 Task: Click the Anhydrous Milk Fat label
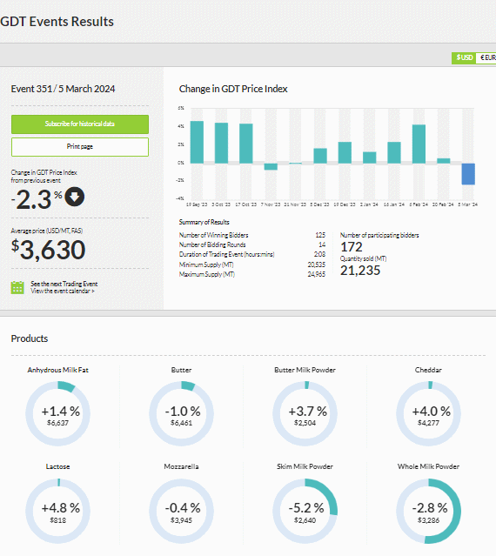57,370
